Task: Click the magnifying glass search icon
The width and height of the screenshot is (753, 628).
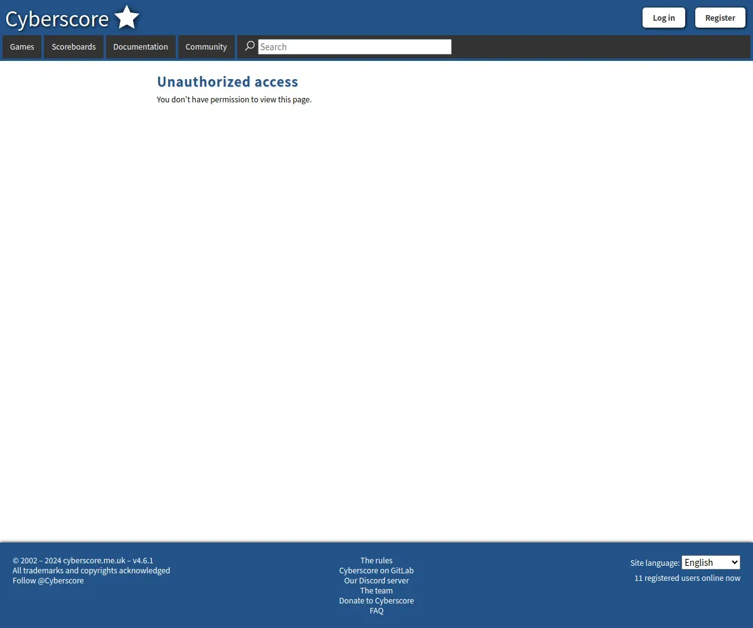Action: pyautogui.click(x=249, y=46)
